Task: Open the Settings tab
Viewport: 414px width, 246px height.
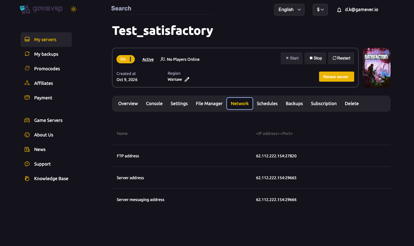Action: (x=179, y=104)
